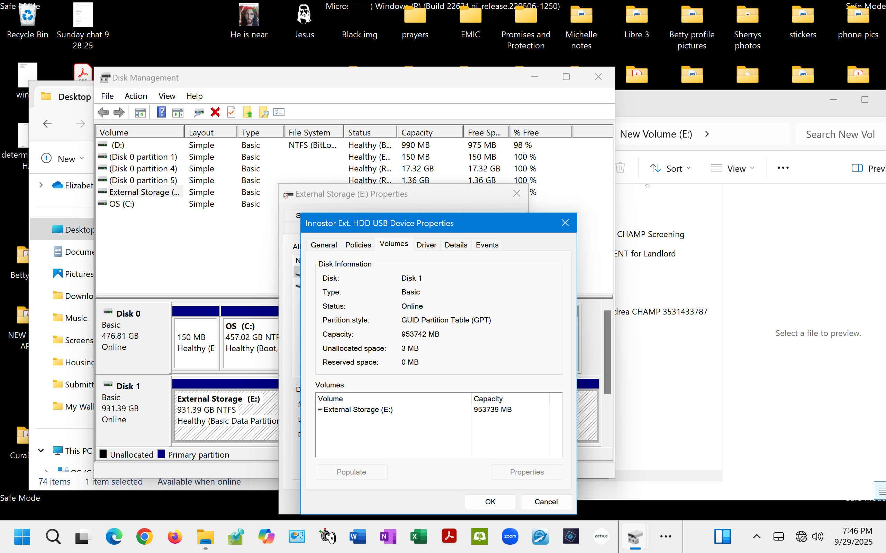Collapse the This PC tree node
The width and height of the screenshot is (886, 553).
pyautogui.click(x=41, y=450)
